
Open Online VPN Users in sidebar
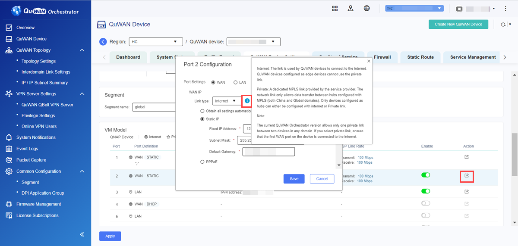pos(39,126)
